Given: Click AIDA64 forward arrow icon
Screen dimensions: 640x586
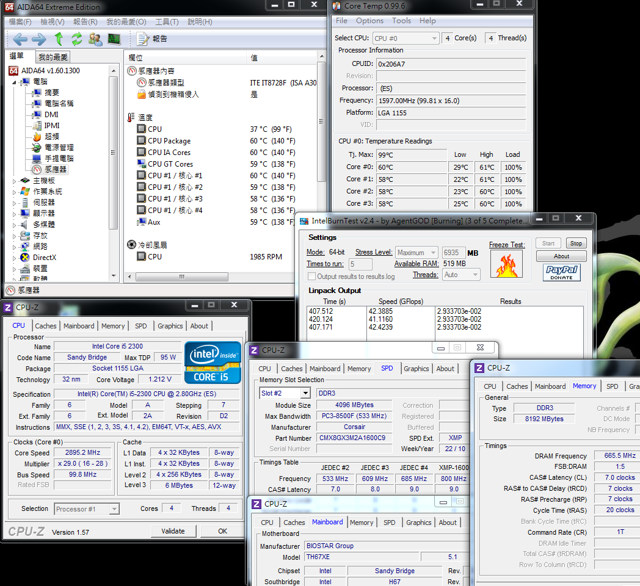Looking at the screenshot, I should (38, 39).
